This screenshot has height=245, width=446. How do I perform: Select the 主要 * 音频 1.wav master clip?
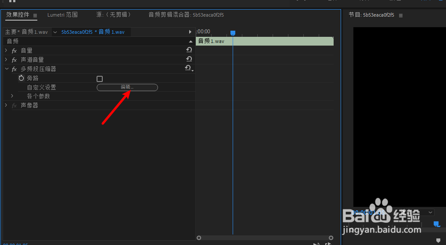pos(26,32)
